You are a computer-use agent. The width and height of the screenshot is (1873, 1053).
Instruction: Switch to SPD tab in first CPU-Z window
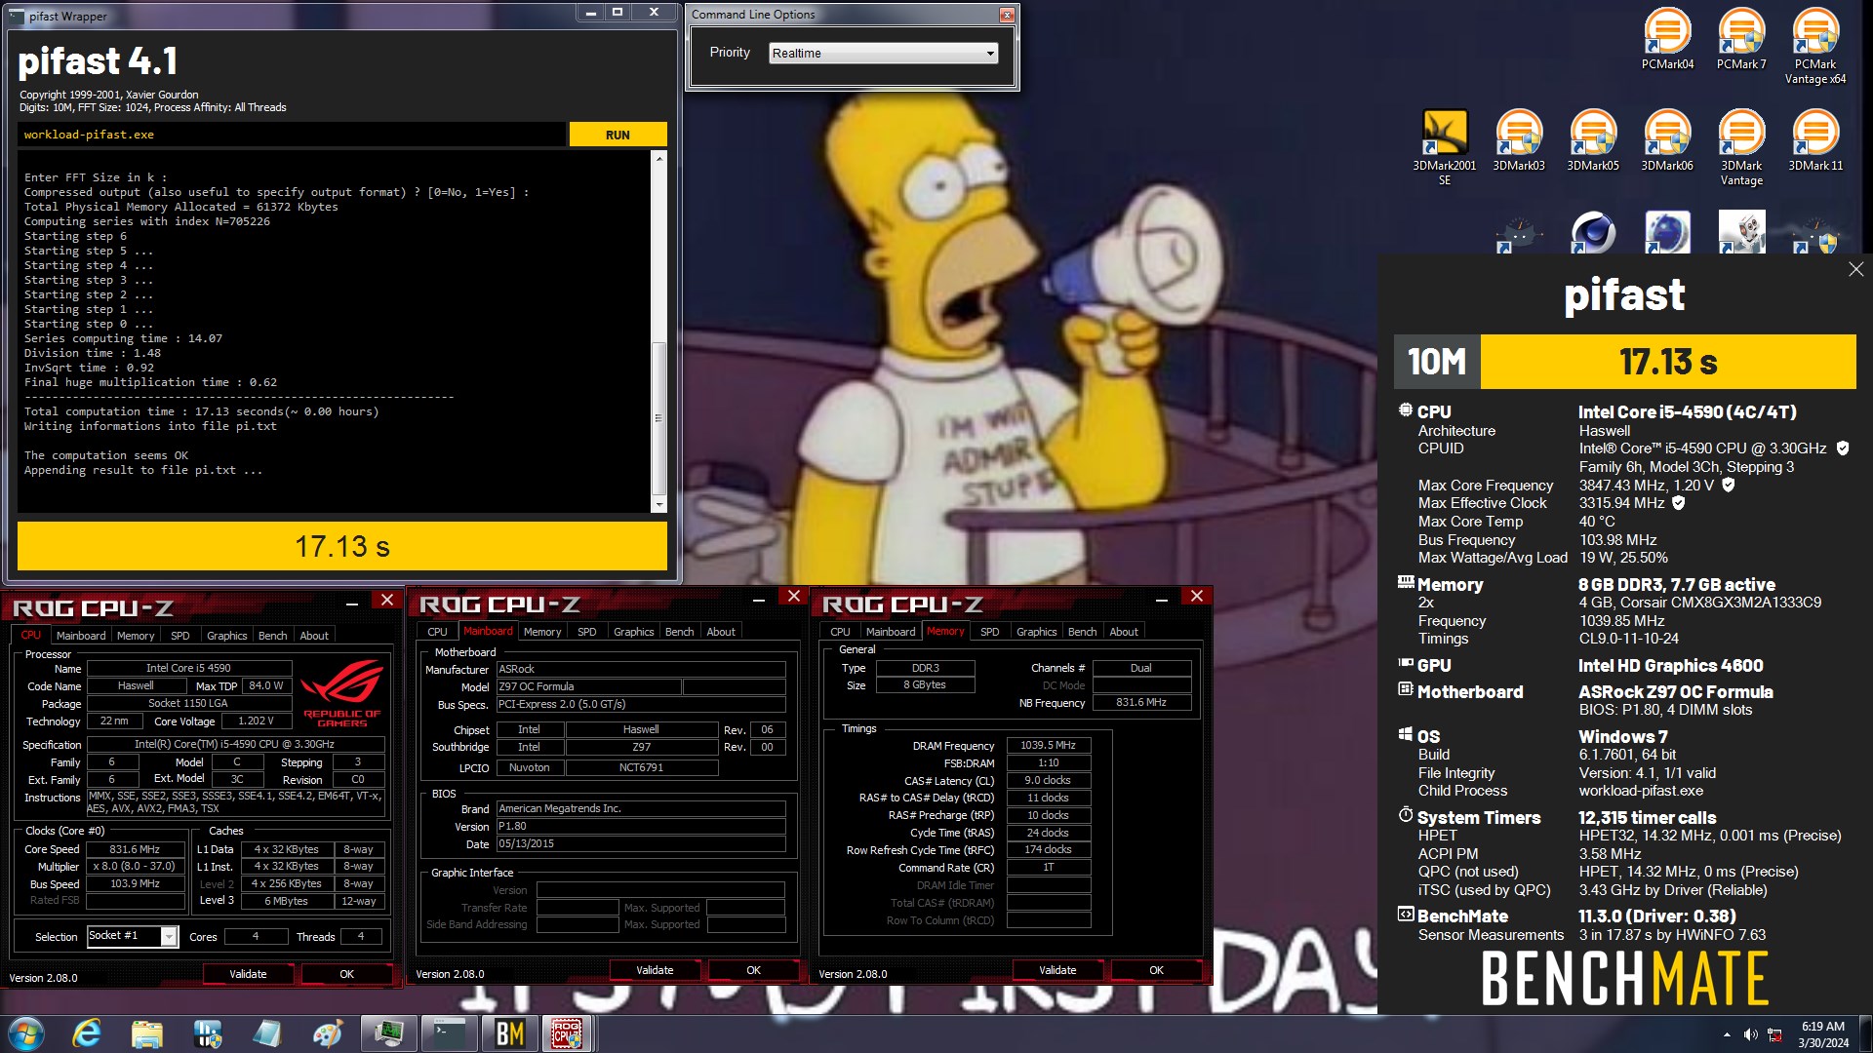tap(180, 636)
